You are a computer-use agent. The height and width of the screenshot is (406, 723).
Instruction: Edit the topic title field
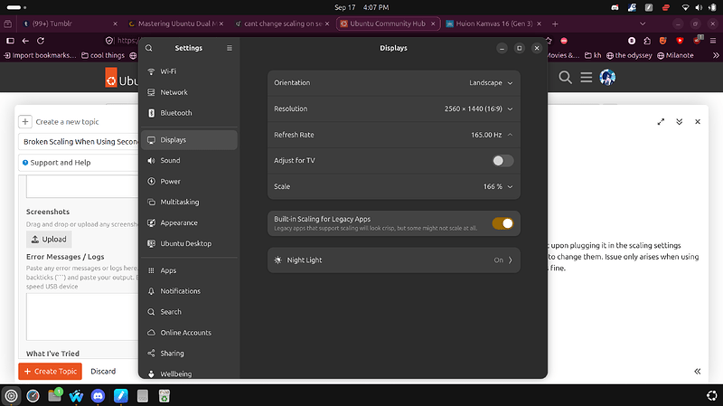pos(79,142)
